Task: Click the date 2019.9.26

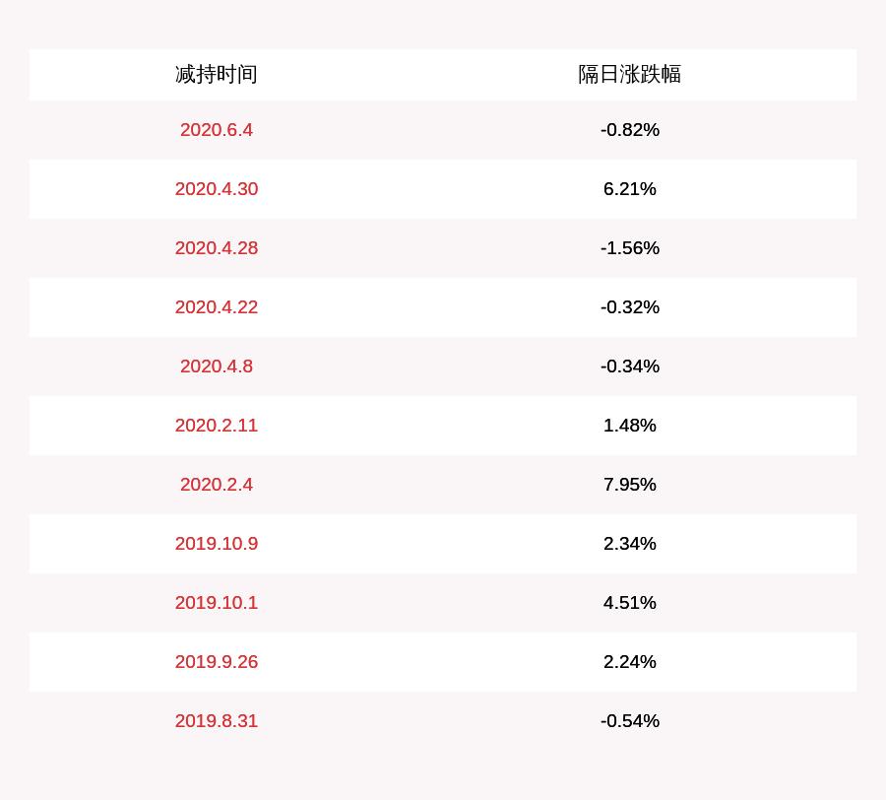Action: tap(217, 662)
